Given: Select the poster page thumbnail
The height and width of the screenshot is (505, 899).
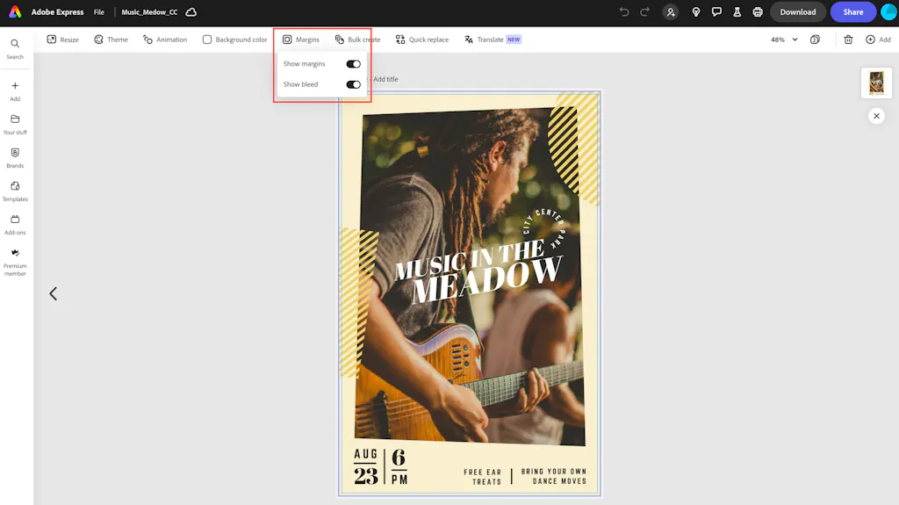Looking at the screenshot, I should (876, 83).
